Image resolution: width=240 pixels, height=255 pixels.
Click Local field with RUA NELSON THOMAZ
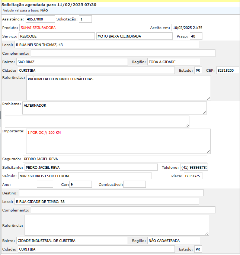click(106, 45)
